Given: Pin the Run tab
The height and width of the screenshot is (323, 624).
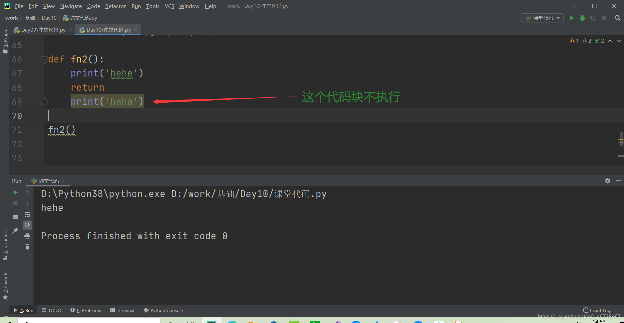Looking at the screenshot, I should 15,230.
